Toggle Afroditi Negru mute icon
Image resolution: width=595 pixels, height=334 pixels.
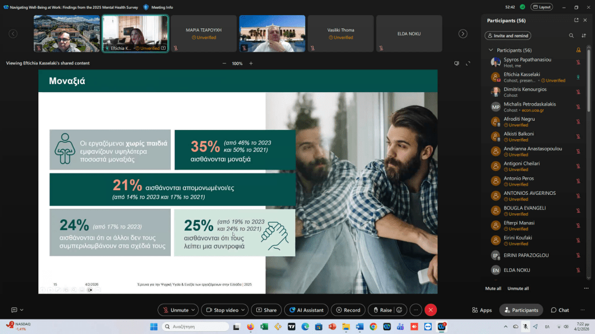point(578,122)
